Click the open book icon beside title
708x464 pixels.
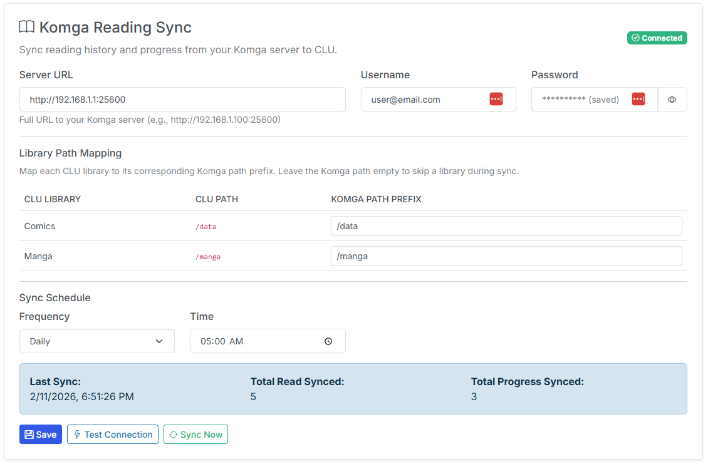26,28
